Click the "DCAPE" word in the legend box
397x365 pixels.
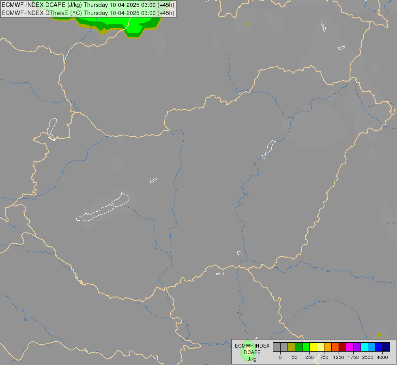point(252,352)
